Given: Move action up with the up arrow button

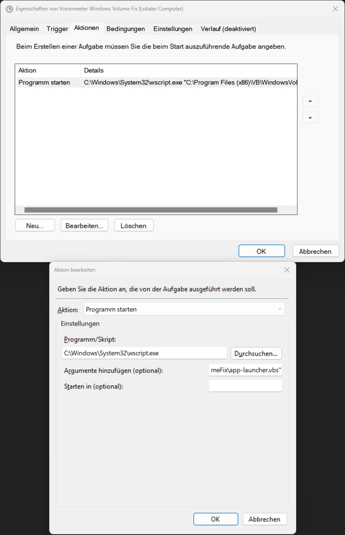Looking at the screenshot, I should [x=310, y=101].
